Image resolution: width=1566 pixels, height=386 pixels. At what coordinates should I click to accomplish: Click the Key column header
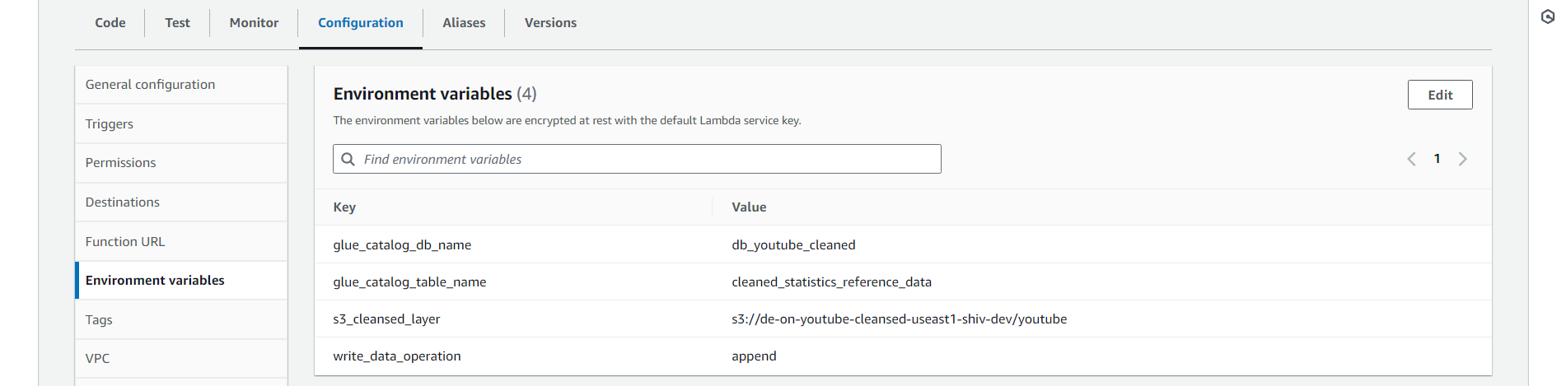[x=344, y=207]
